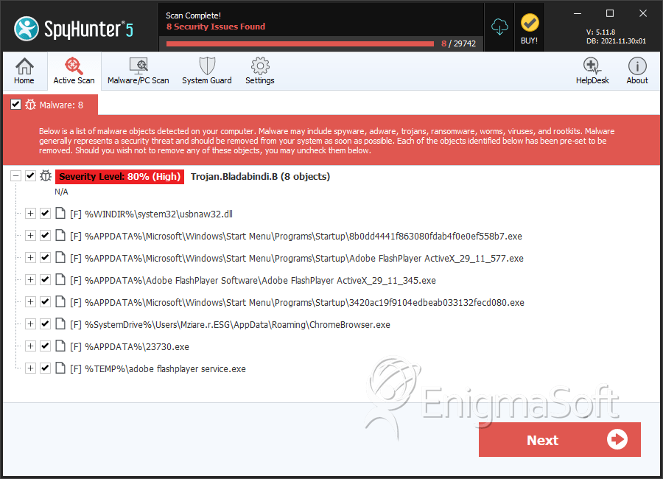Click the red scan progress bar
Screen dimensions: 663x479
300,43
